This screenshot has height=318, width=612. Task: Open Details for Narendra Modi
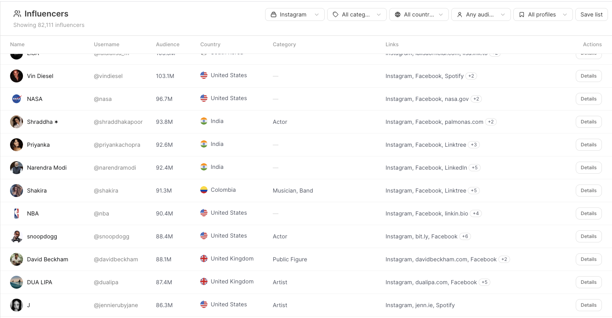tap(589, 168)
